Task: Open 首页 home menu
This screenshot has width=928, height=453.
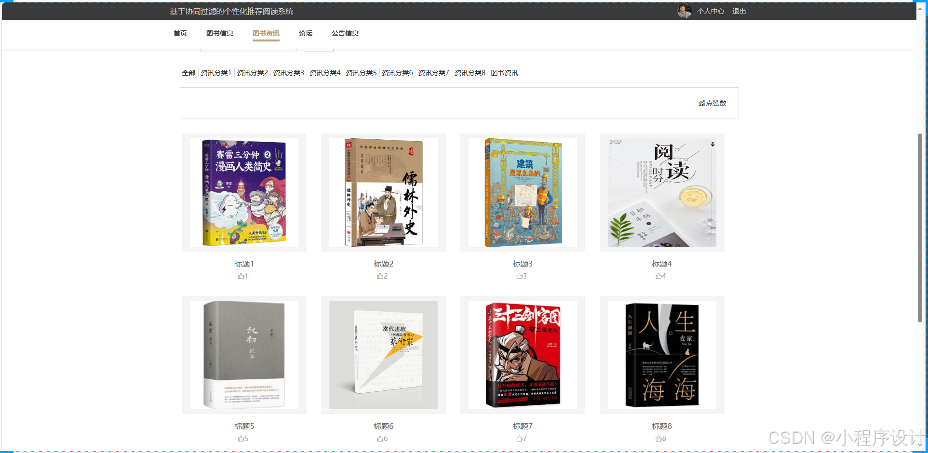Action: 180,33
